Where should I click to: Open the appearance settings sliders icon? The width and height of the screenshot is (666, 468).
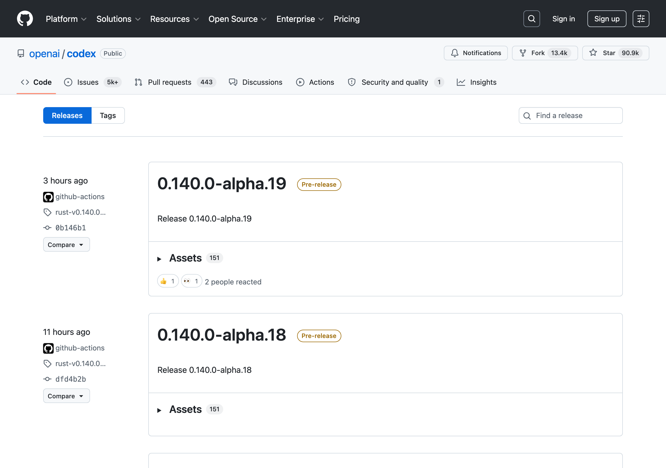click(x=641, y=19)
